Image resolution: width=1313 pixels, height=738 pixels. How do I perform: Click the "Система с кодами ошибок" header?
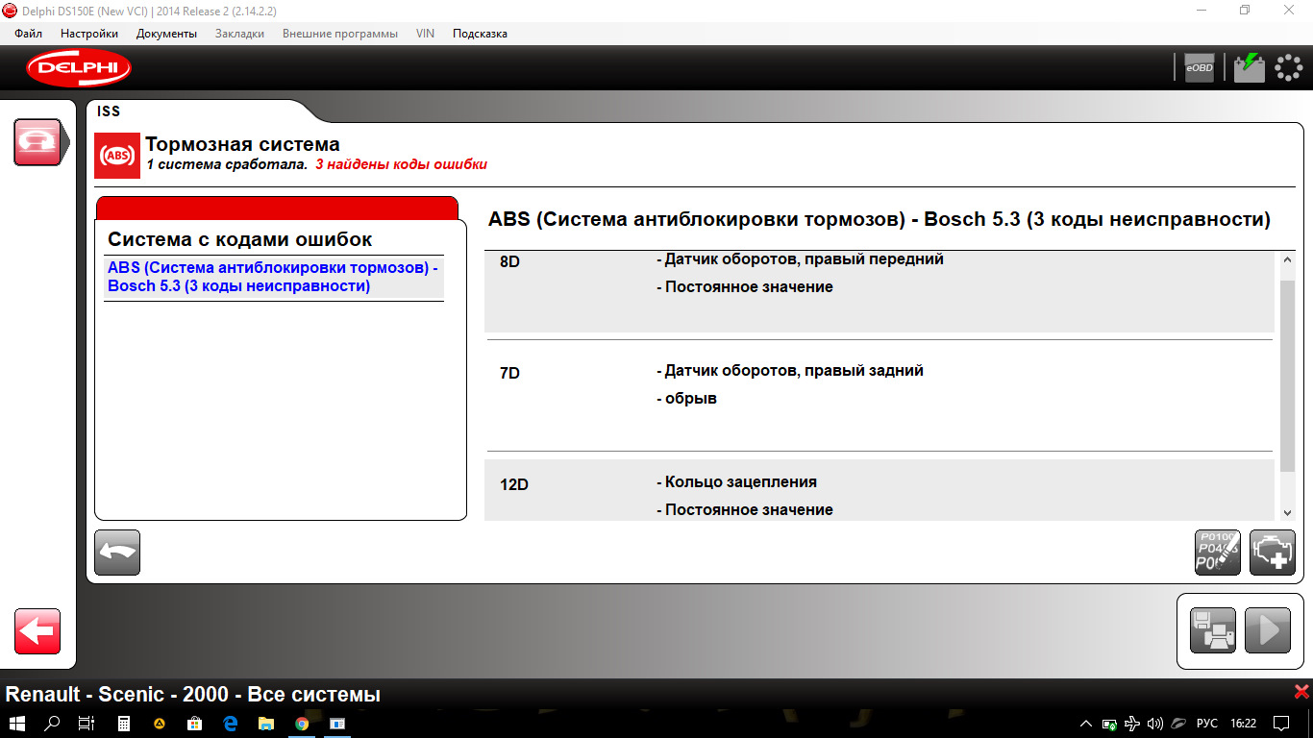tap(240, 239)
